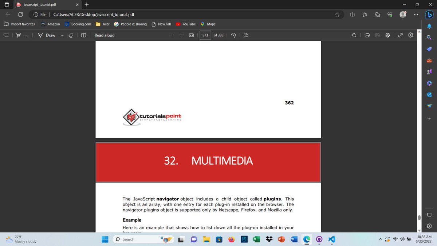Click Save as icon in PDF toolbar

point(387,35)
